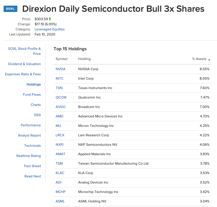Open the Charts sidebar section

[x=36, y=105]
